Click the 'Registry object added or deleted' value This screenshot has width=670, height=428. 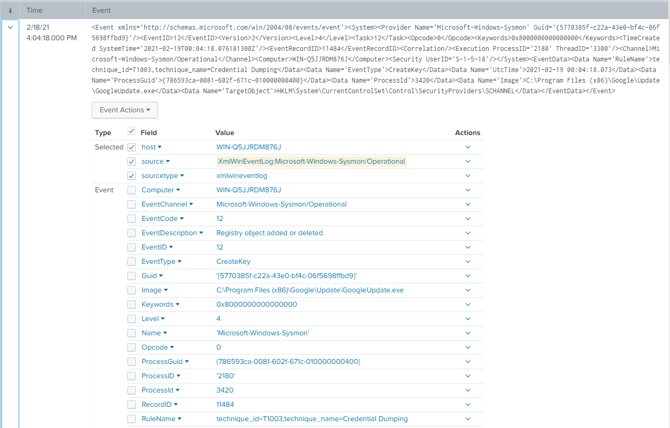point(269,233)
